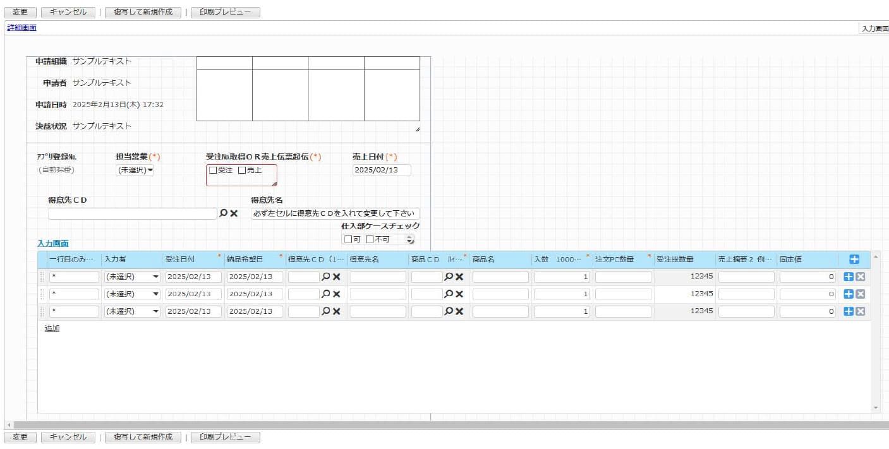Check the 売上 checkbox

[x=242, y=170]
